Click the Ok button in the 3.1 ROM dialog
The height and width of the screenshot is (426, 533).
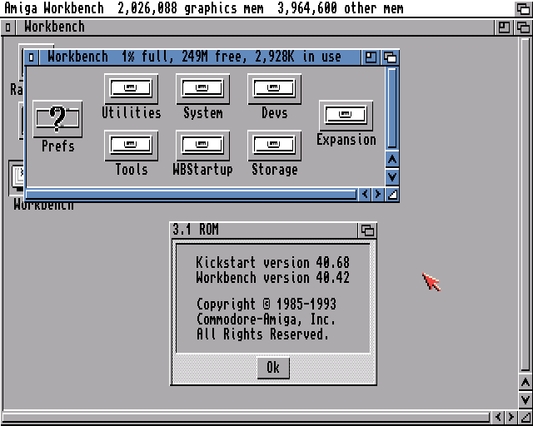273,368
